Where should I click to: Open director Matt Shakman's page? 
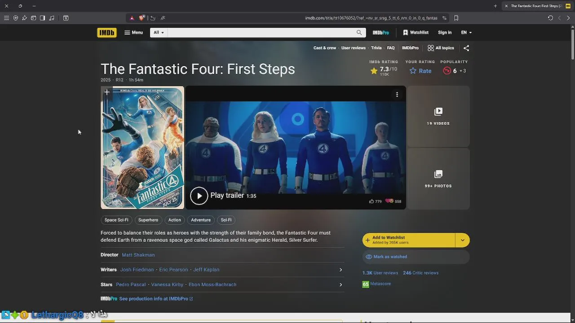point(138,255)
